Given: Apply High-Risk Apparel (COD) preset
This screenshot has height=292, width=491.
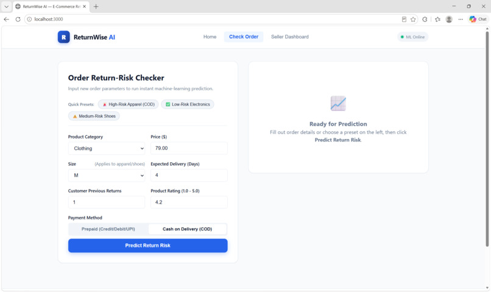Looking at the screenshot, I should tap(129, 104).
